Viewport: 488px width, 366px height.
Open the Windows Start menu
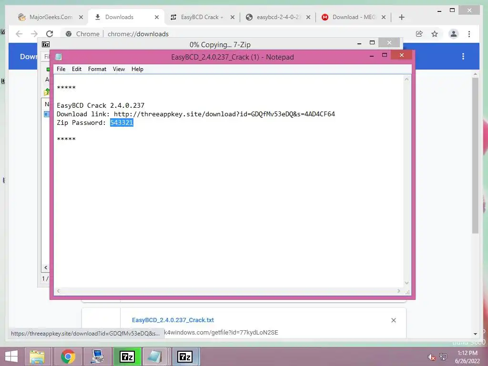click(11, 356)
